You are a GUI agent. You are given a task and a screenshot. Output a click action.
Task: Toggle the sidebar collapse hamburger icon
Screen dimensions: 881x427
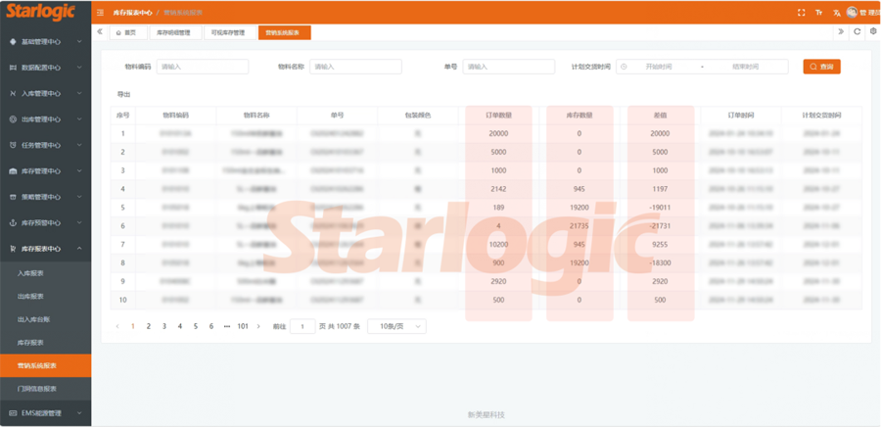(100, 13)
